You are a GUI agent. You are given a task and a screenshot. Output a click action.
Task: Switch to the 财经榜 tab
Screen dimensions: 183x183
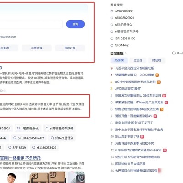click(x=156, y=60)
